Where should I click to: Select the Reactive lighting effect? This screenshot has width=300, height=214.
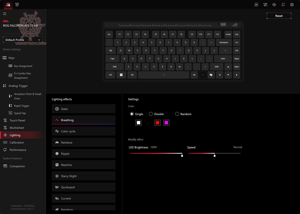pos(84,165)
